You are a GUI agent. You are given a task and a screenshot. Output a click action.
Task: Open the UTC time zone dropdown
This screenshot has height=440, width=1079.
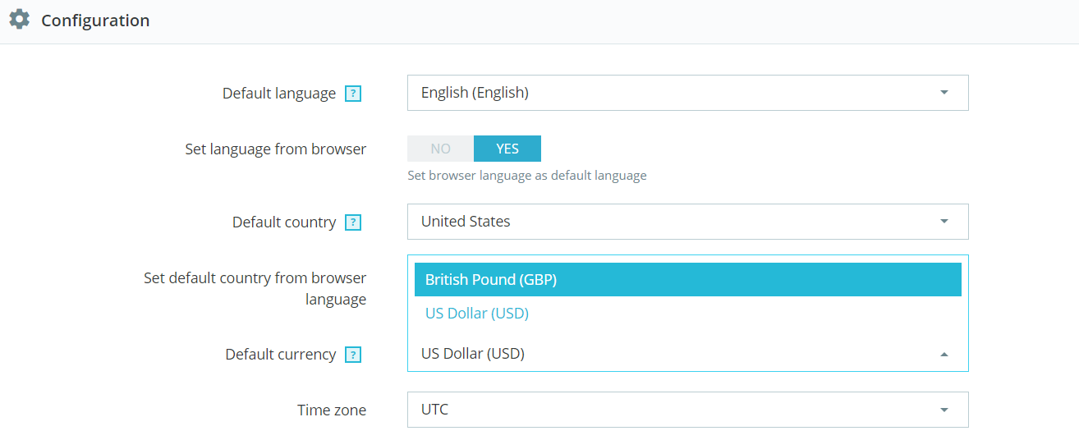coord(673,410)
